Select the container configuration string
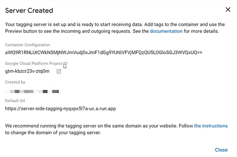Screen dimensions: 237x157 (104, 52)
